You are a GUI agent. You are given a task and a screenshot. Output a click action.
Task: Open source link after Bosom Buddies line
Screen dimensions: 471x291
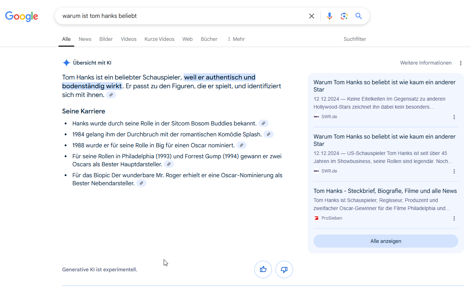(263, 123)
